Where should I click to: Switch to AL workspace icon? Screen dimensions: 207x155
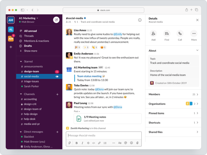click(x=11, y=29)
